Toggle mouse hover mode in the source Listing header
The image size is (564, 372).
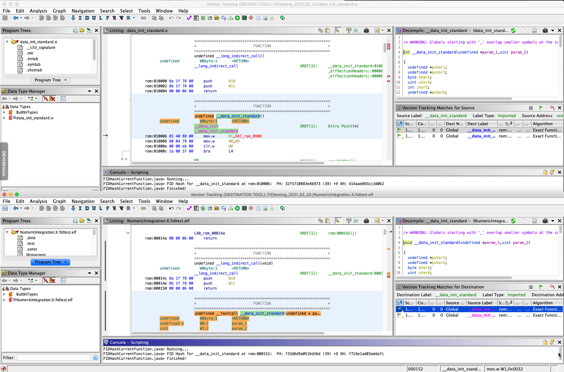point(338,30)
